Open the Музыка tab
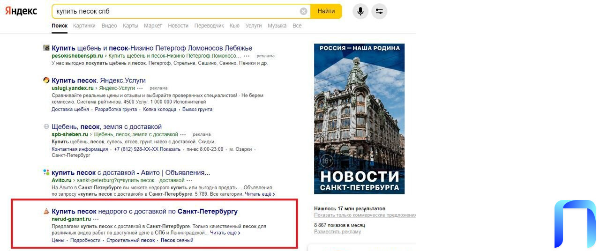The image size is (600, 251). click(277, 26)
